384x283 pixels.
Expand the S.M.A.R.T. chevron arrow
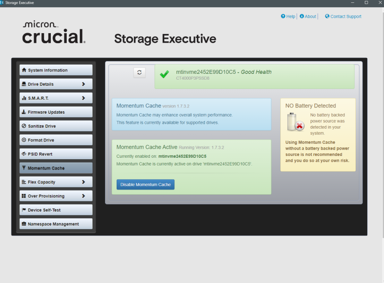(84, 98)
